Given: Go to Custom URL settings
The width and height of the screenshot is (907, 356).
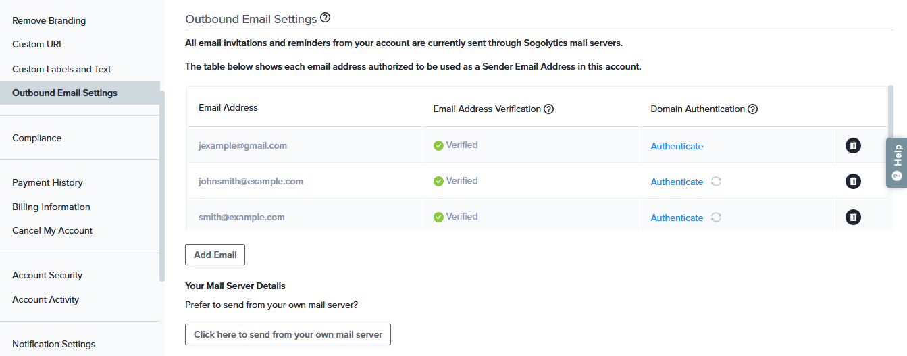Looking at the screenshot, I should click(x=38, y=45).
